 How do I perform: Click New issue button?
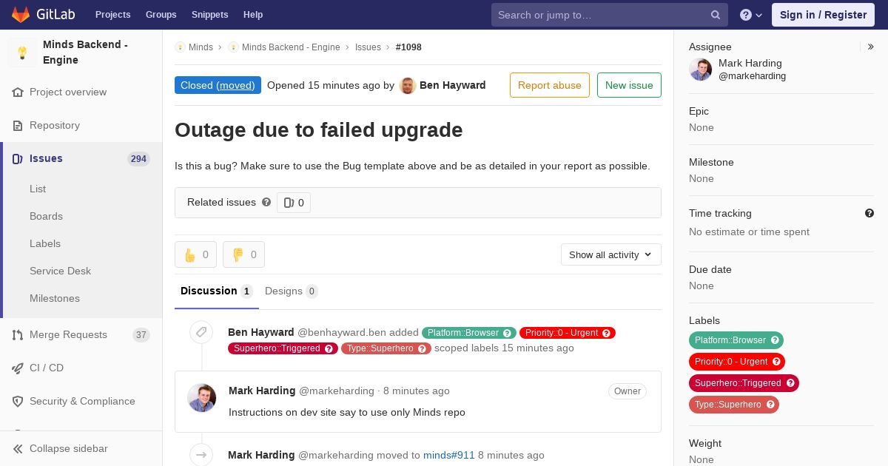[629, 85]
